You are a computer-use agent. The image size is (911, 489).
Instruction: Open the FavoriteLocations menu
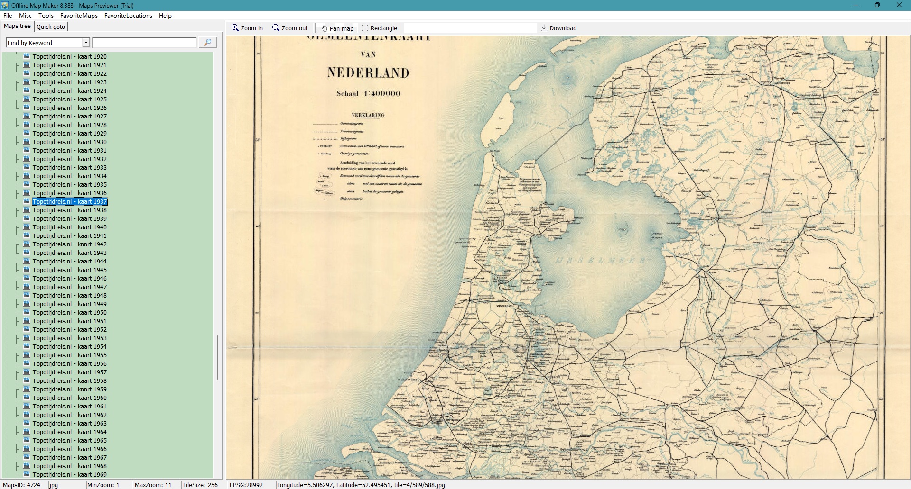coord(128,16)
